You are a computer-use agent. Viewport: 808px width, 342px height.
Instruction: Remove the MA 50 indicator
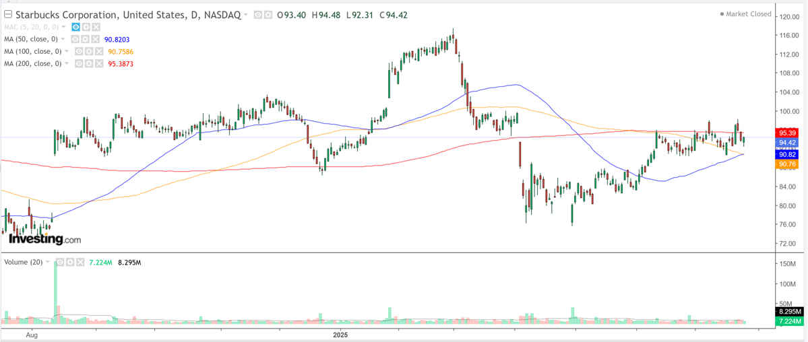[x=95, y=39]
